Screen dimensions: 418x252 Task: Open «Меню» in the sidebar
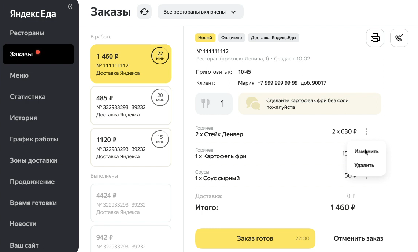click(19, 75)
